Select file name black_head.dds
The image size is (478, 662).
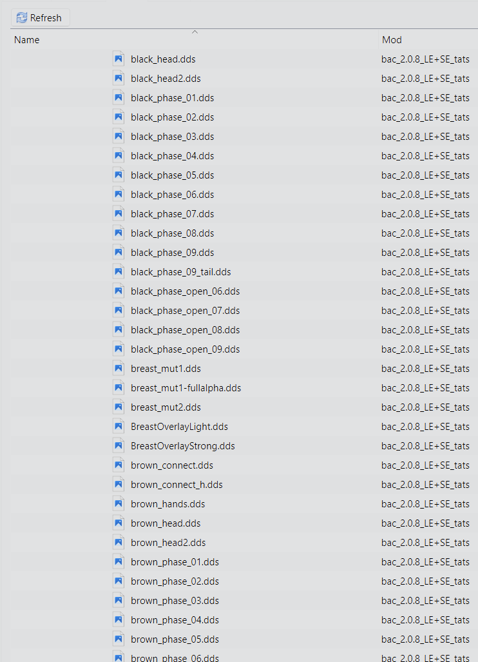163,59
